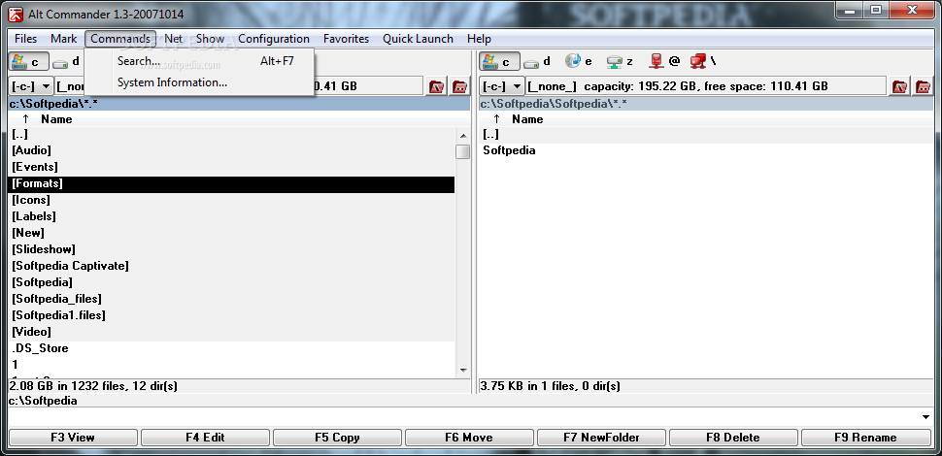Screen dimensions: 942x456
Task: Select the .DS_Store file
Action: (x=231, y=348)
